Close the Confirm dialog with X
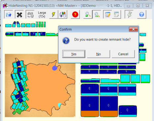 pyautogui.click(x=134, y=29)
